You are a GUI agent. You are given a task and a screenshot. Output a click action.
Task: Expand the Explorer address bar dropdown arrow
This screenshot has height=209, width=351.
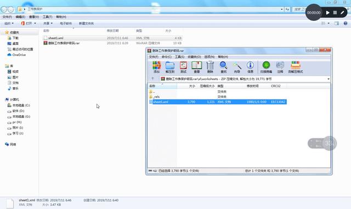[281, 9]
